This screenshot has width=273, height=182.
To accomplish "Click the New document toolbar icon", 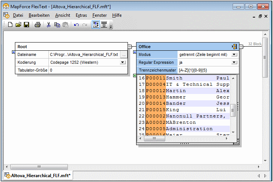I will point(10,25).
